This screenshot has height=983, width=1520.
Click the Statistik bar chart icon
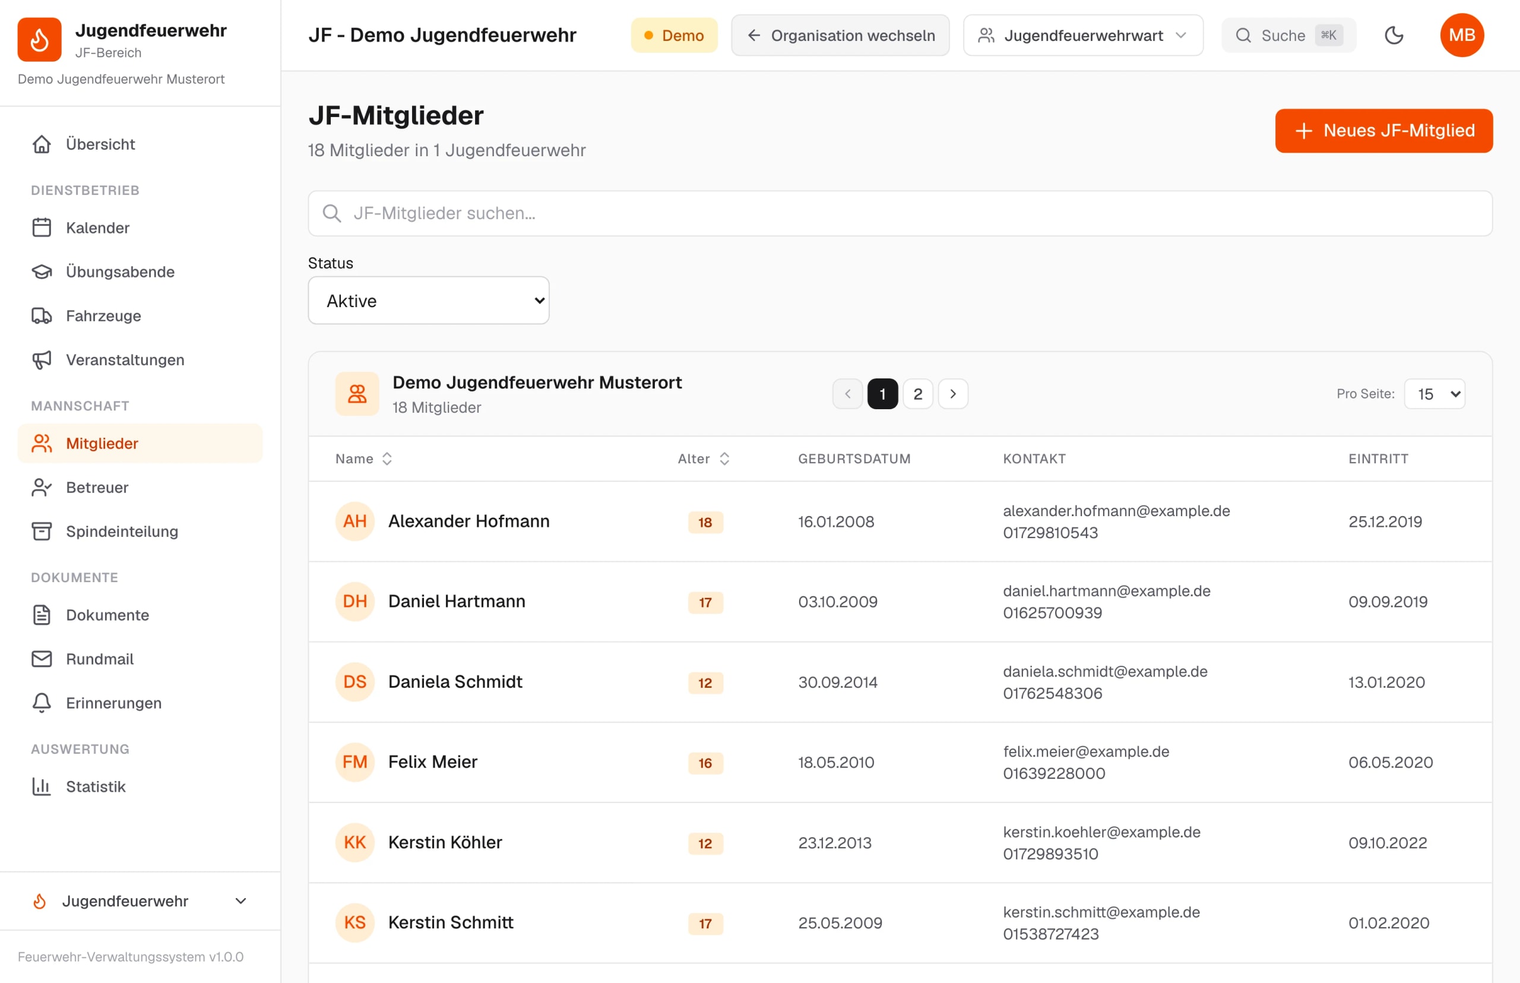pyautogui.click(x=42, y=787)
